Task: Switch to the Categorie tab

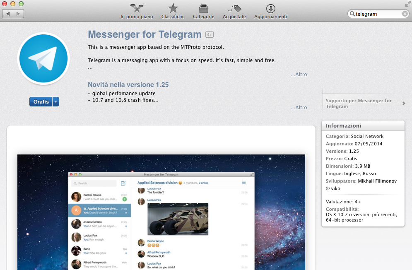Action: (x=204, y=12)
